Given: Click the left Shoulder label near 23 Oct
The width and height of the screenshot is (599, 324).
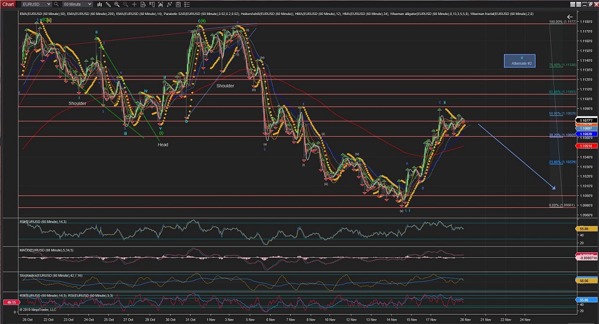Looking at the screenshot, I should click(x=77, y=103).
